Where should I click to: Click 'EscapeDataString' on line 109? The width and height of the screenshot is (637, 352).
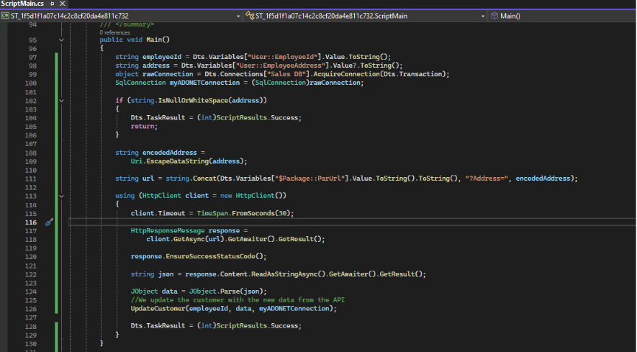tap(178, 161)
